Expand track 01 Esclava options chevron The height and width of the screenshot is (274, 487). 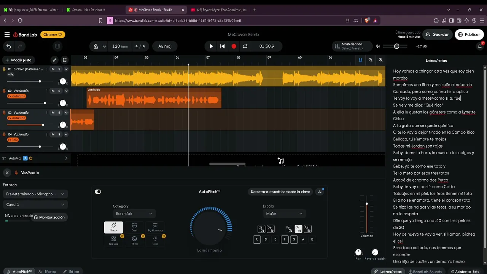(x=66, y=69)
